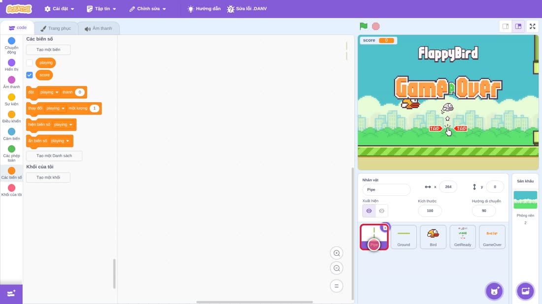
Task: Select the Chuyển động block category
Action: coord(11,46)
